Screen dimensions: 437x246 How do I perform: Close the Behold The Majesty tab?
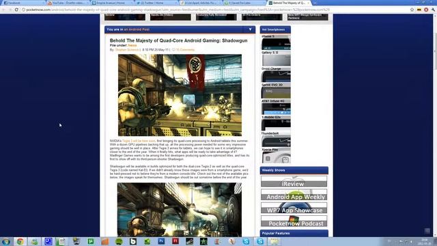308,3
